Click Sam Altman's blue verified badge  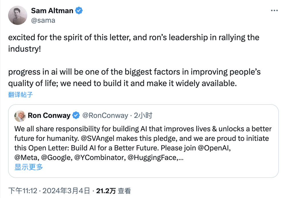[79, 11]
